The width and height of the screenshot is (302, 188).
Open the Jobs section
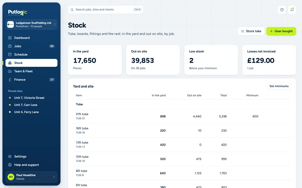[x=31, y=46]
